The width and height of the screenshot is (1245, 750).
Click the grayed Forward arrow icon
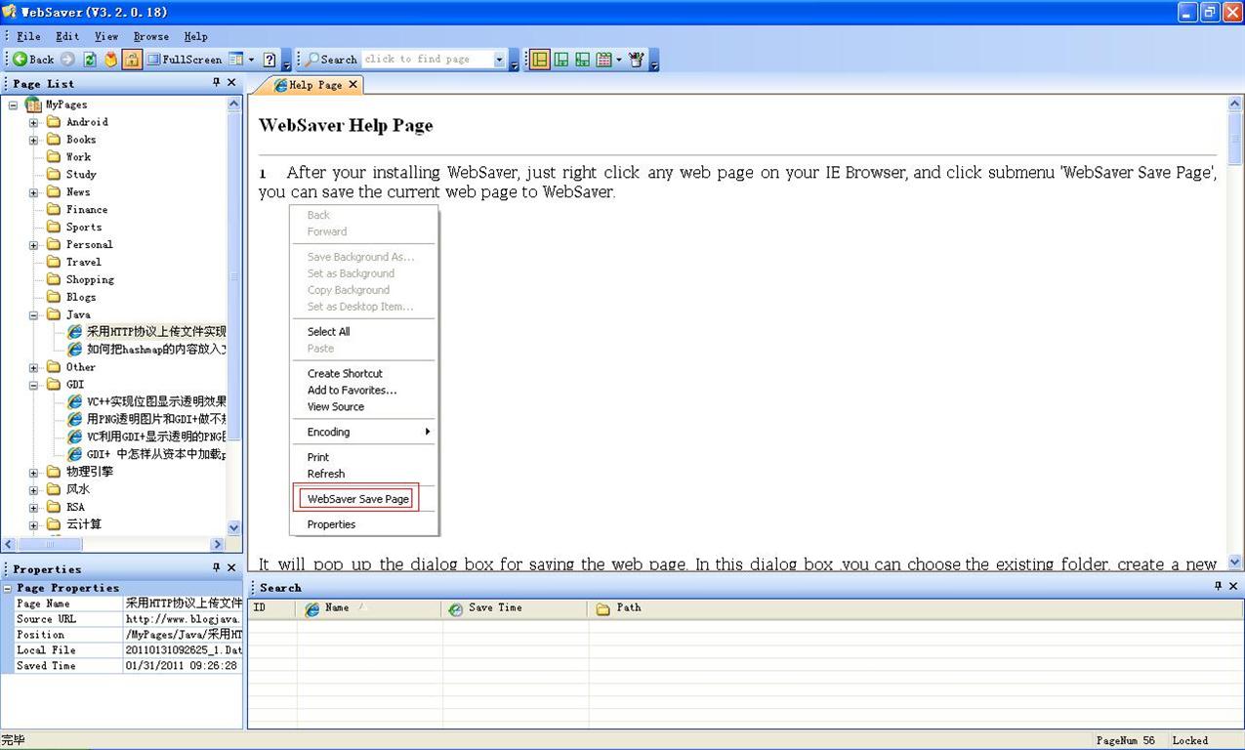[x=67, y=60]
